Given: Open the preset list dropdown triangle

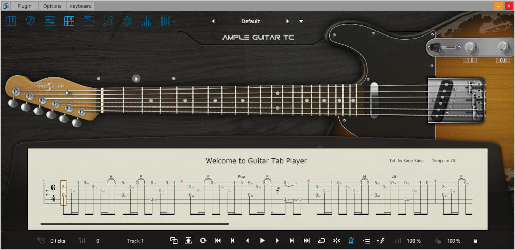Looking at the screenshot, I should 301,21.
